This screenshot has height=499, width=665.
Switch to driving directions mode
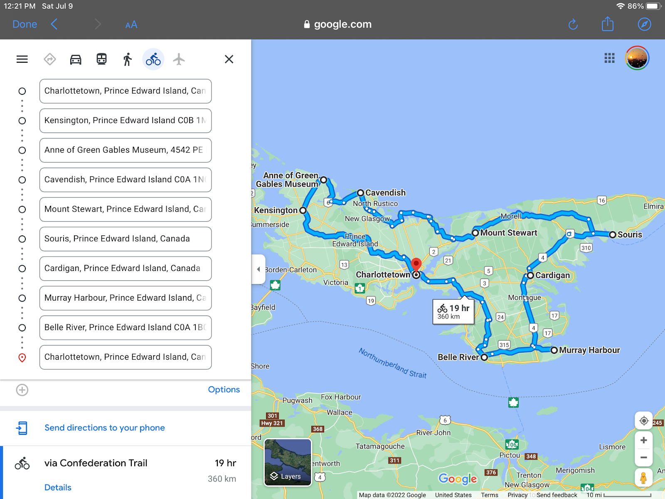click(76, 59)
